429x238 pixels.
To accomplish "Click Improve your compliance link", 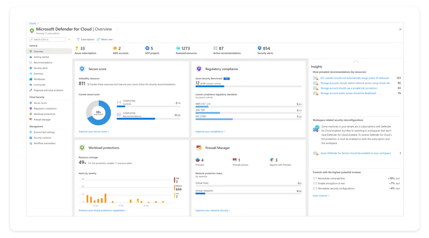I will click(210, 131).
